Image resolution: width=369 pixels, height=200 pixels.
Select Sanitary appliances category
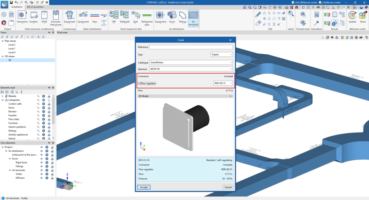tap(18, 135)
